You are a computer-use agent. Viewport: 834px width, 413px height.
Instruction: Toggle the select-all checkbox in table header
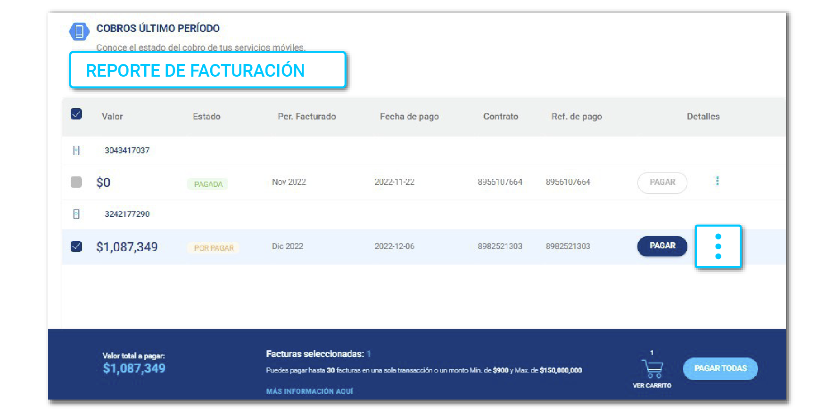pyautogui.click(x=76, y=114)
